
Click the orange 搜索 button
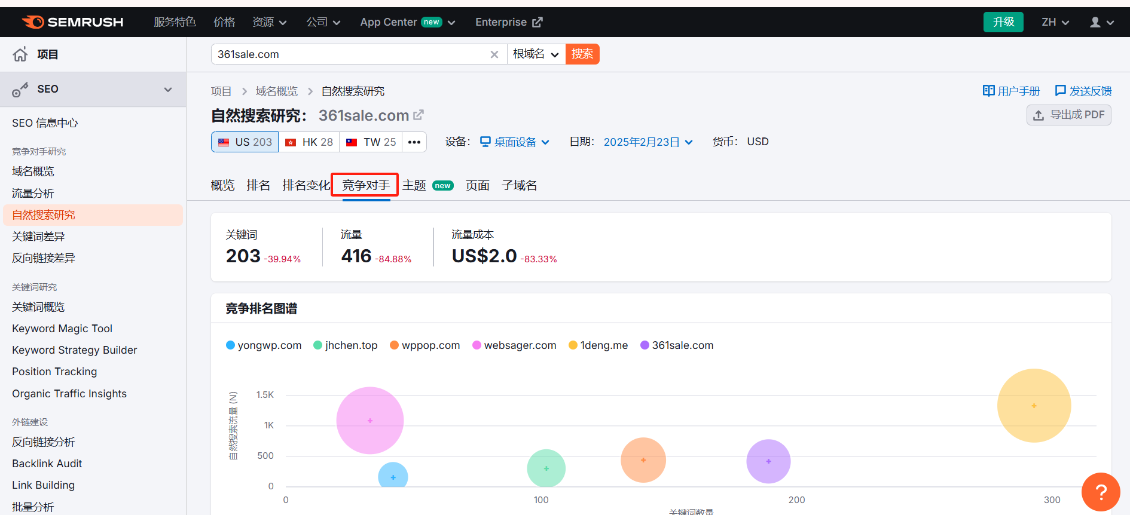(x=582, y=54)
